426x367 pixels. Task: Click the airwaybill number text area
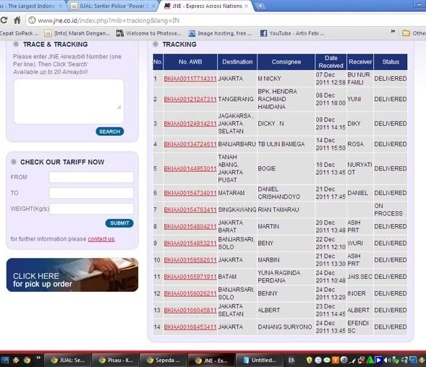pos(69,101)
